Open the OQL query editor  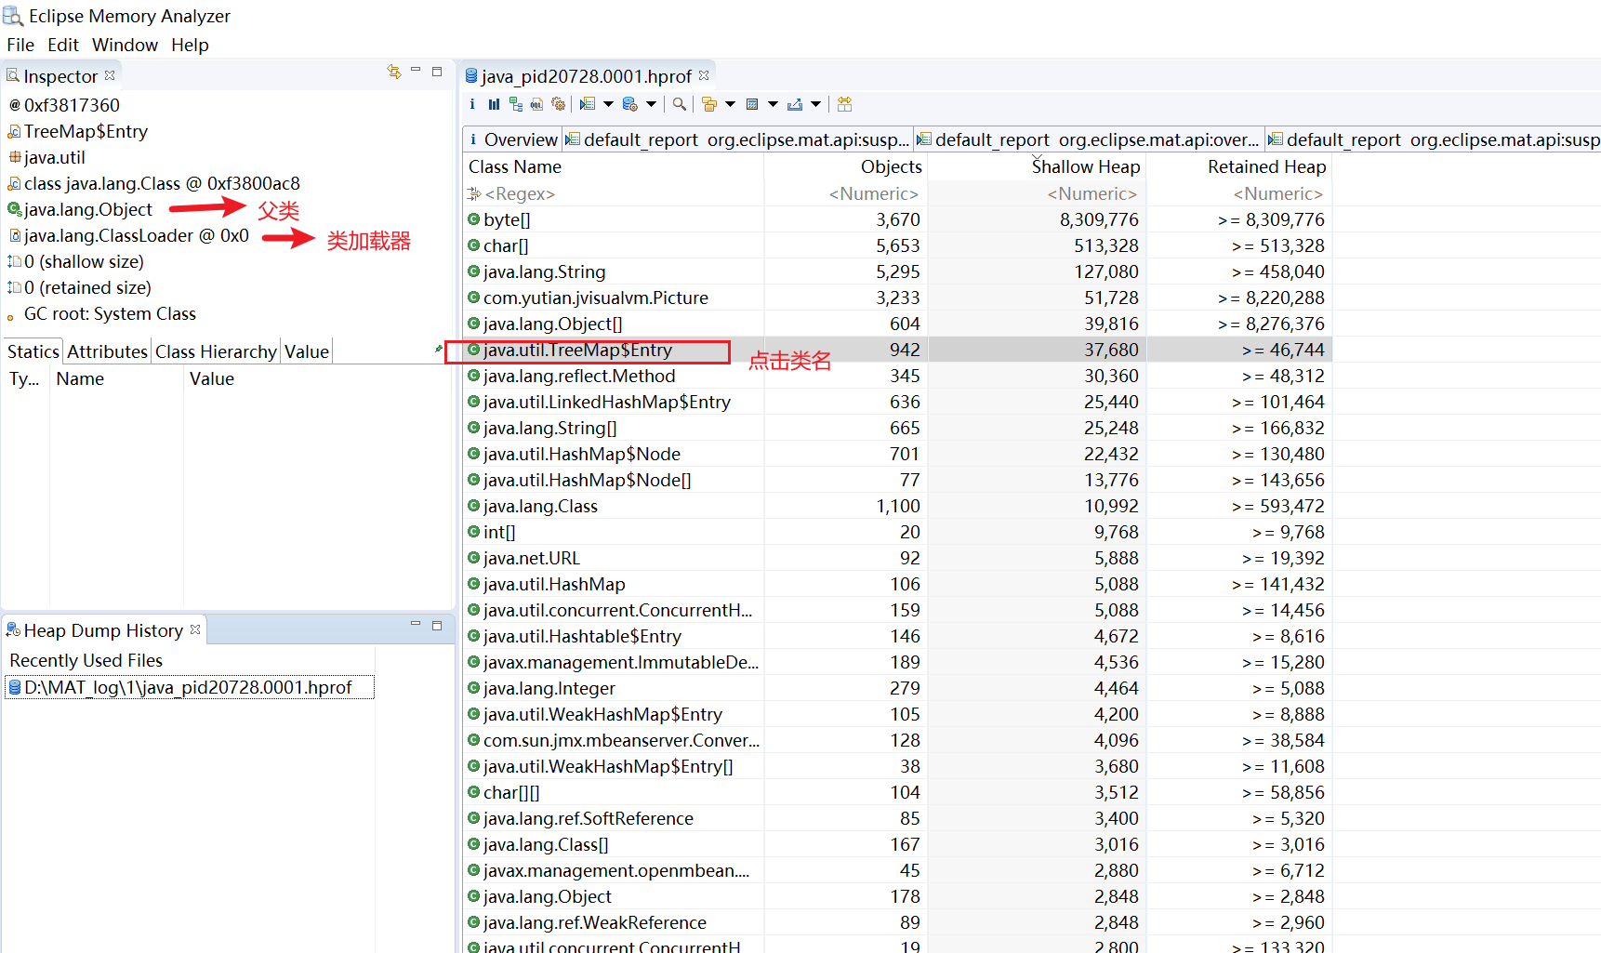pos(536,104)
